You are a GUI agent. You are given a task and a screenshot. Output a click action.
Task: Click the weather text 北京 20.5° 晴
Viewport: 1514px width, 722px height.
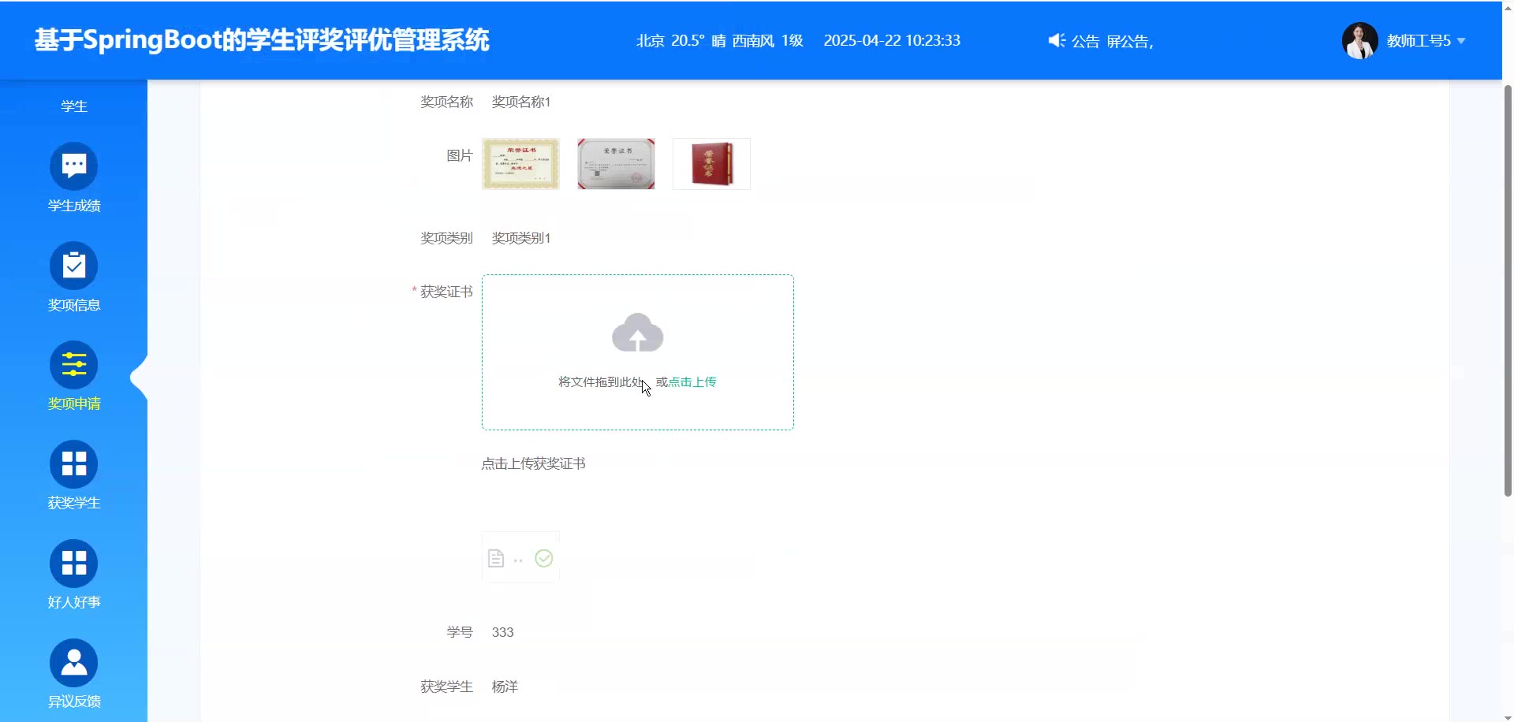point(681,41)
